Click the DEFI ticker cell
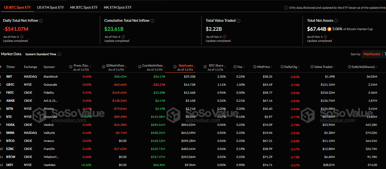 coord(10,165)
